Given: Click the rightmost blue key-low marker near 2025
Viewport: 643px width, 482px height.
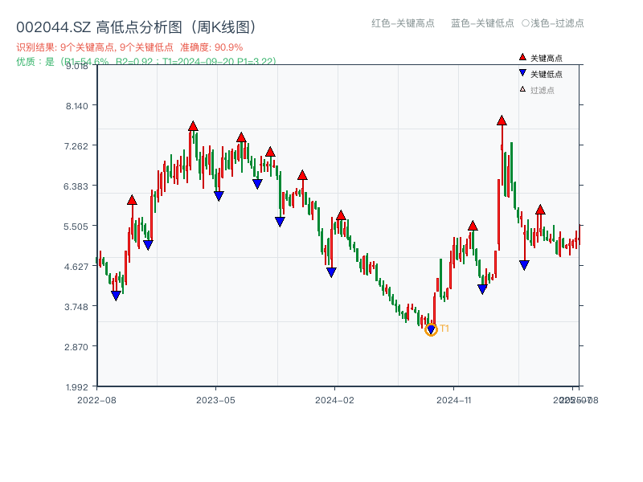Looking at the screenshot, I should tap(523, 263).
